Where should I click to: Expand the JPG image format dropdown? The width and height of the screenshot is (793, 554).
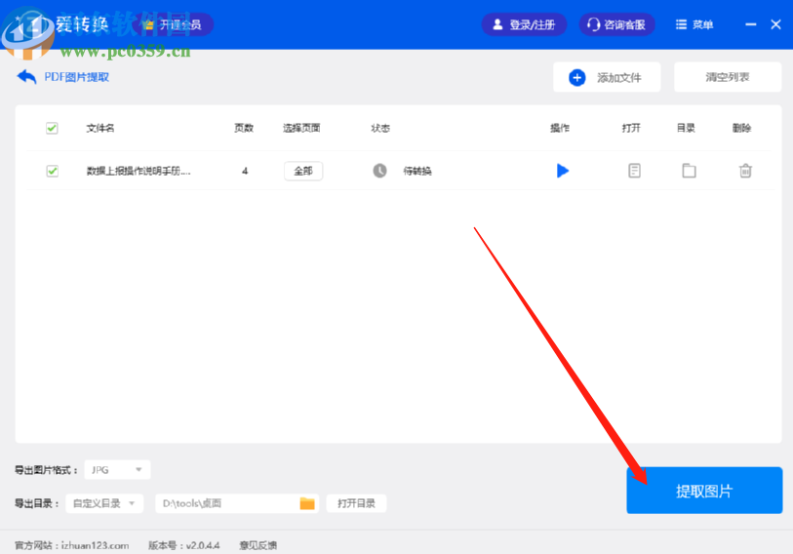coord(117,470)
